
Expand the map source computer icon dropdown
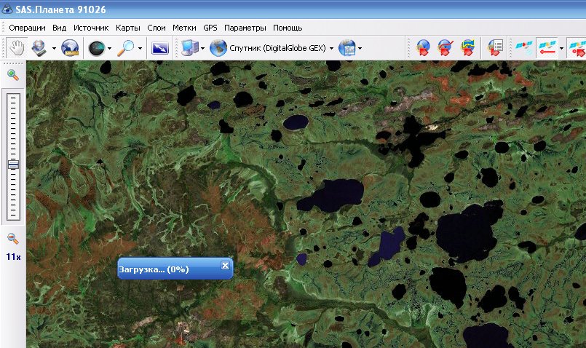pyautogui.click(x=202, y=49)
